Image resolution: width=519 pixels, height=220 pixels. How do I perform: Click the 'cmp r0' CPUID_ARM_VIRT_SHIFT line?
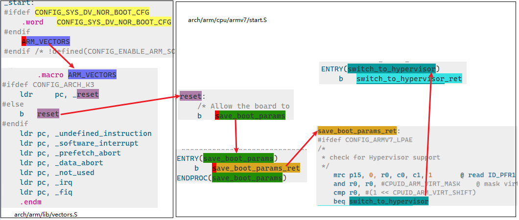pyautogui.click(x=404, y=193)
